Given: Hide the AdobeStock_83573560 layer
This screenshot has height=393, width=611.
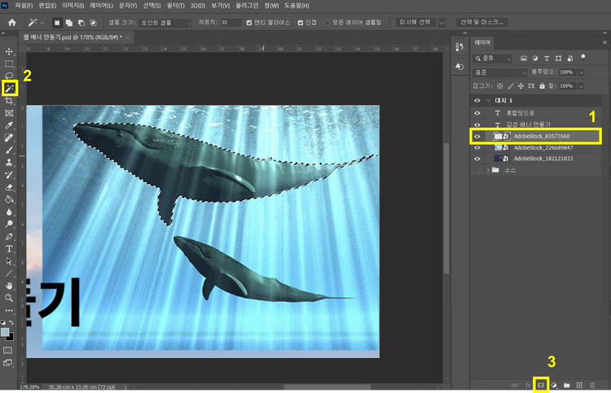Looking at the screenshot, I should (477, 136).
